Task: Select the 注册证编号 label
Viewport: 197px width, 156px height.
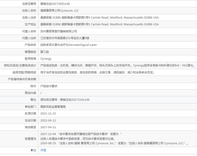Action: [x=29, y=4]
